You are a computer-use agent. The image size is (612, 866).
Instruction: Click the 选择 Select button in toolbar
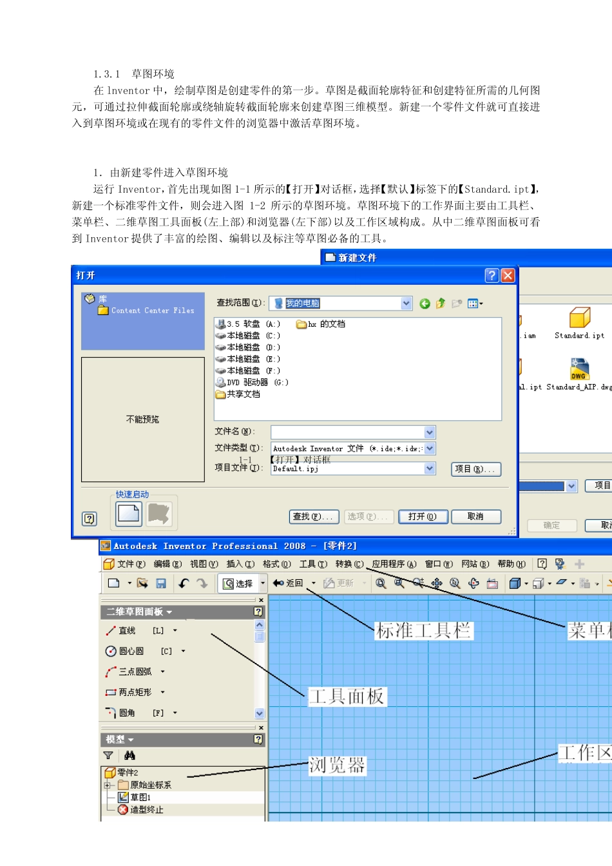tap(238, 583)
